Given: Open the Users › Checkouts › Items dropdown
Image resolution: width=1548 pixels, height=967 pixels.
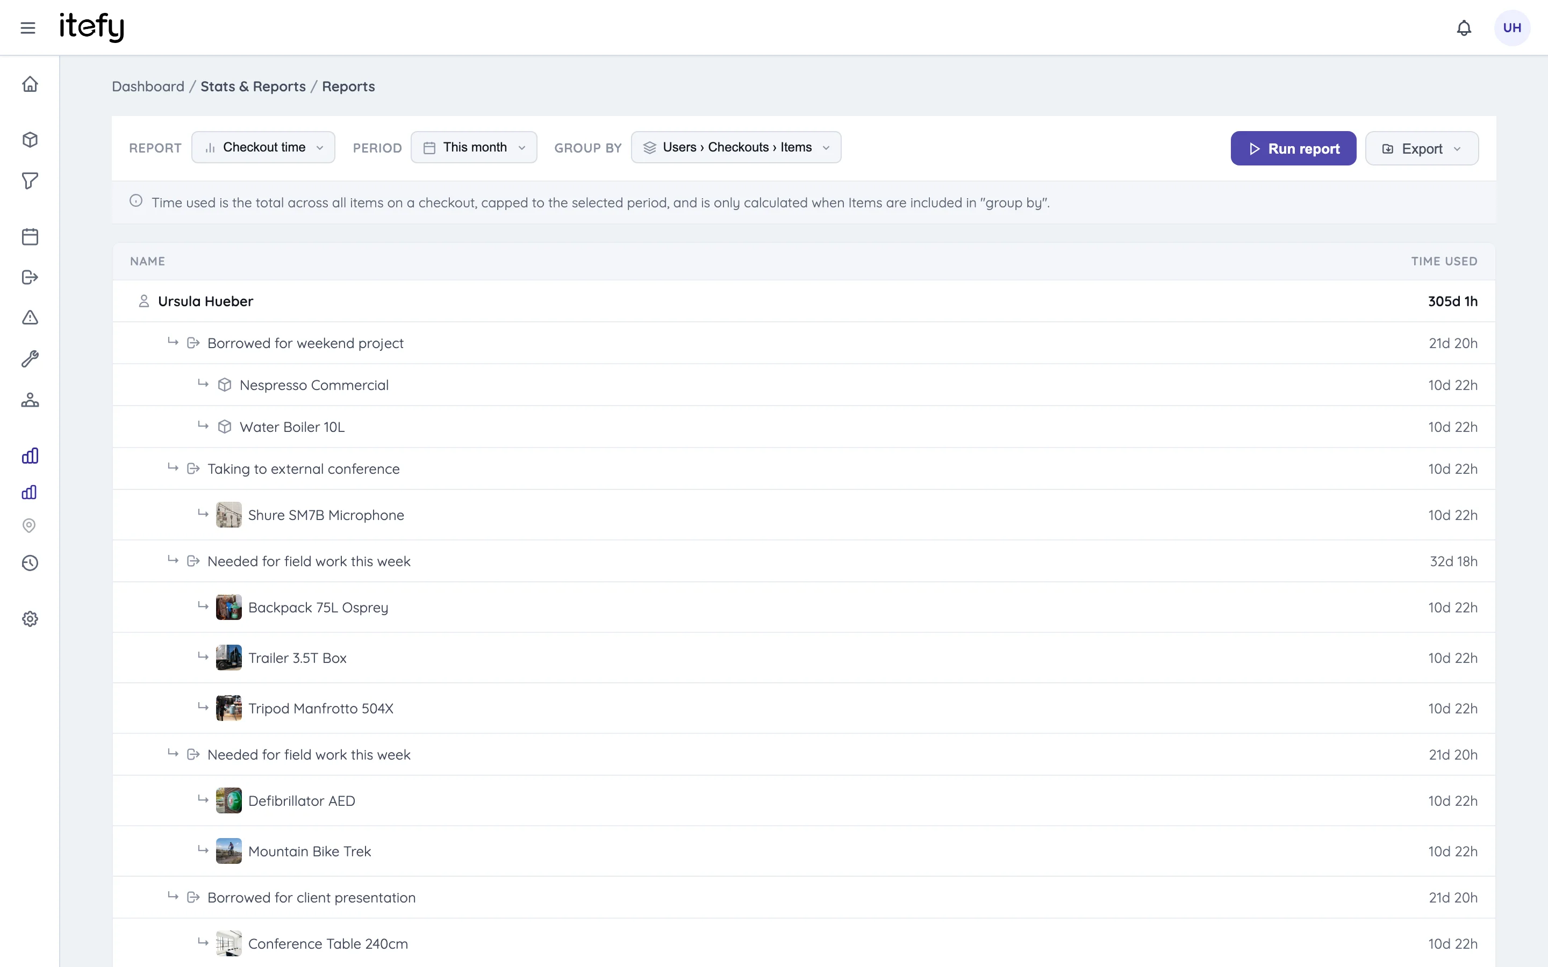Looking at the screenshot, I should (736, 147).
